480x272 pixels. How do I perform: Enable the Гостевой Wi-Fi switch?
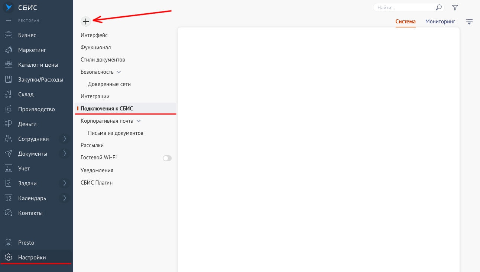coord(167,158)
